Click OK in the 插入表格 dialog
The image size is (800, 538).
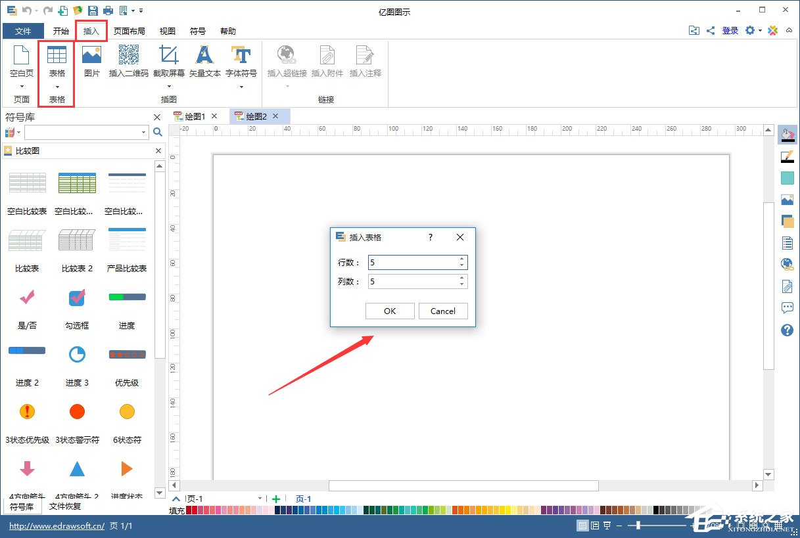390,311
